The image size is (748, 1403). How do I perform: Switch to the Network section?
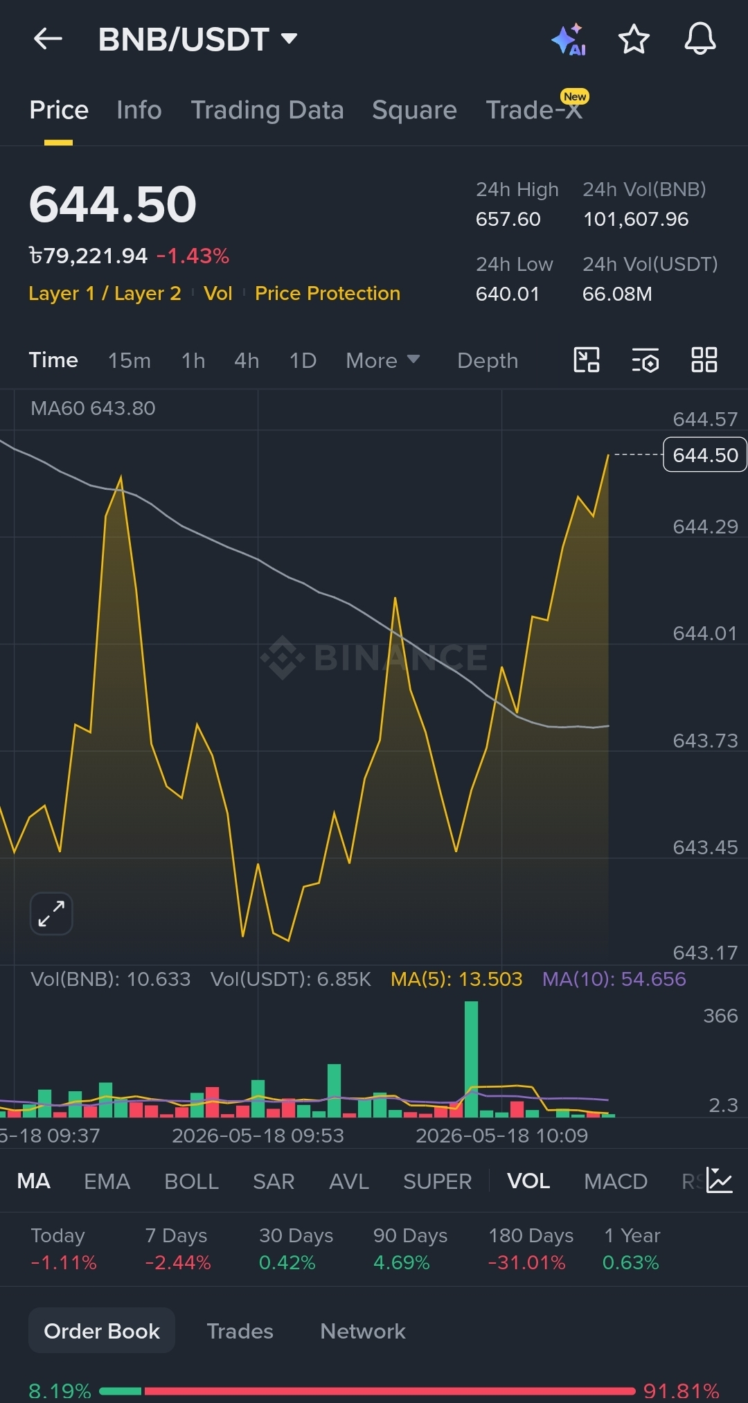(x=363, y=1331)
